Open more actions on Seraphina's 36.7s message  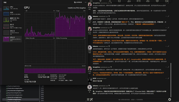[x=166, y=28]
